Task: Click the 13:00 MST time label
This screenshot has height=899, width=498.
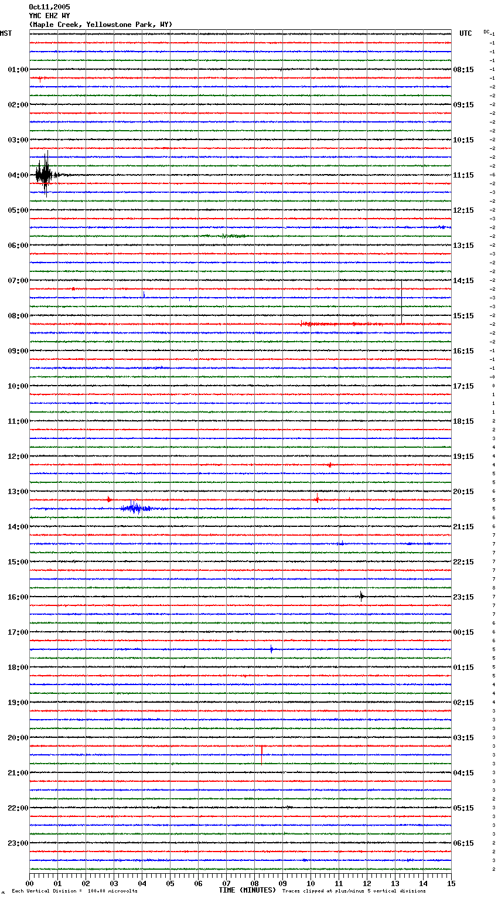Action: tap(18, 492)
